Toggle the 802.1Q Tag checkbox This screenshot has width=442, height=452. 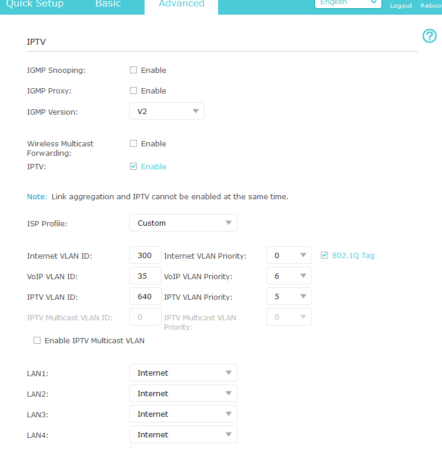coord(324,255)
